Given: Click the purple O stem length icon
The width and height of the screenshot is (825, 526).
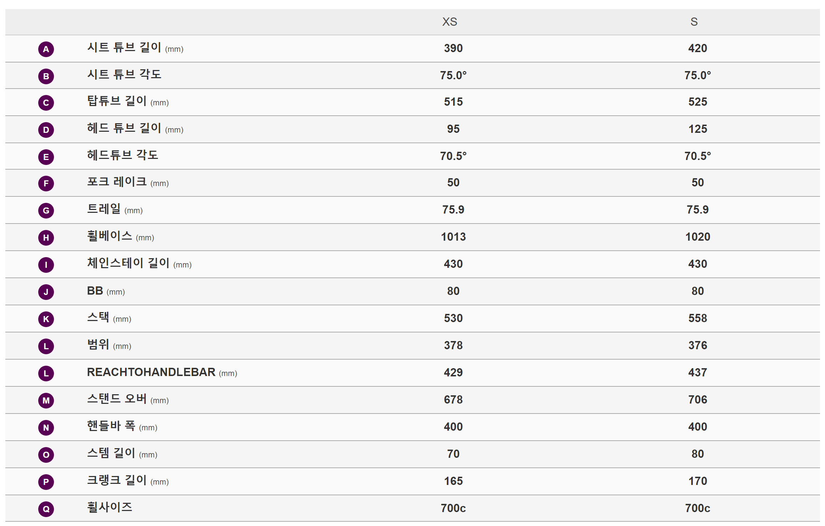Looking at the screenshot, I should click(x=46, y=455).
